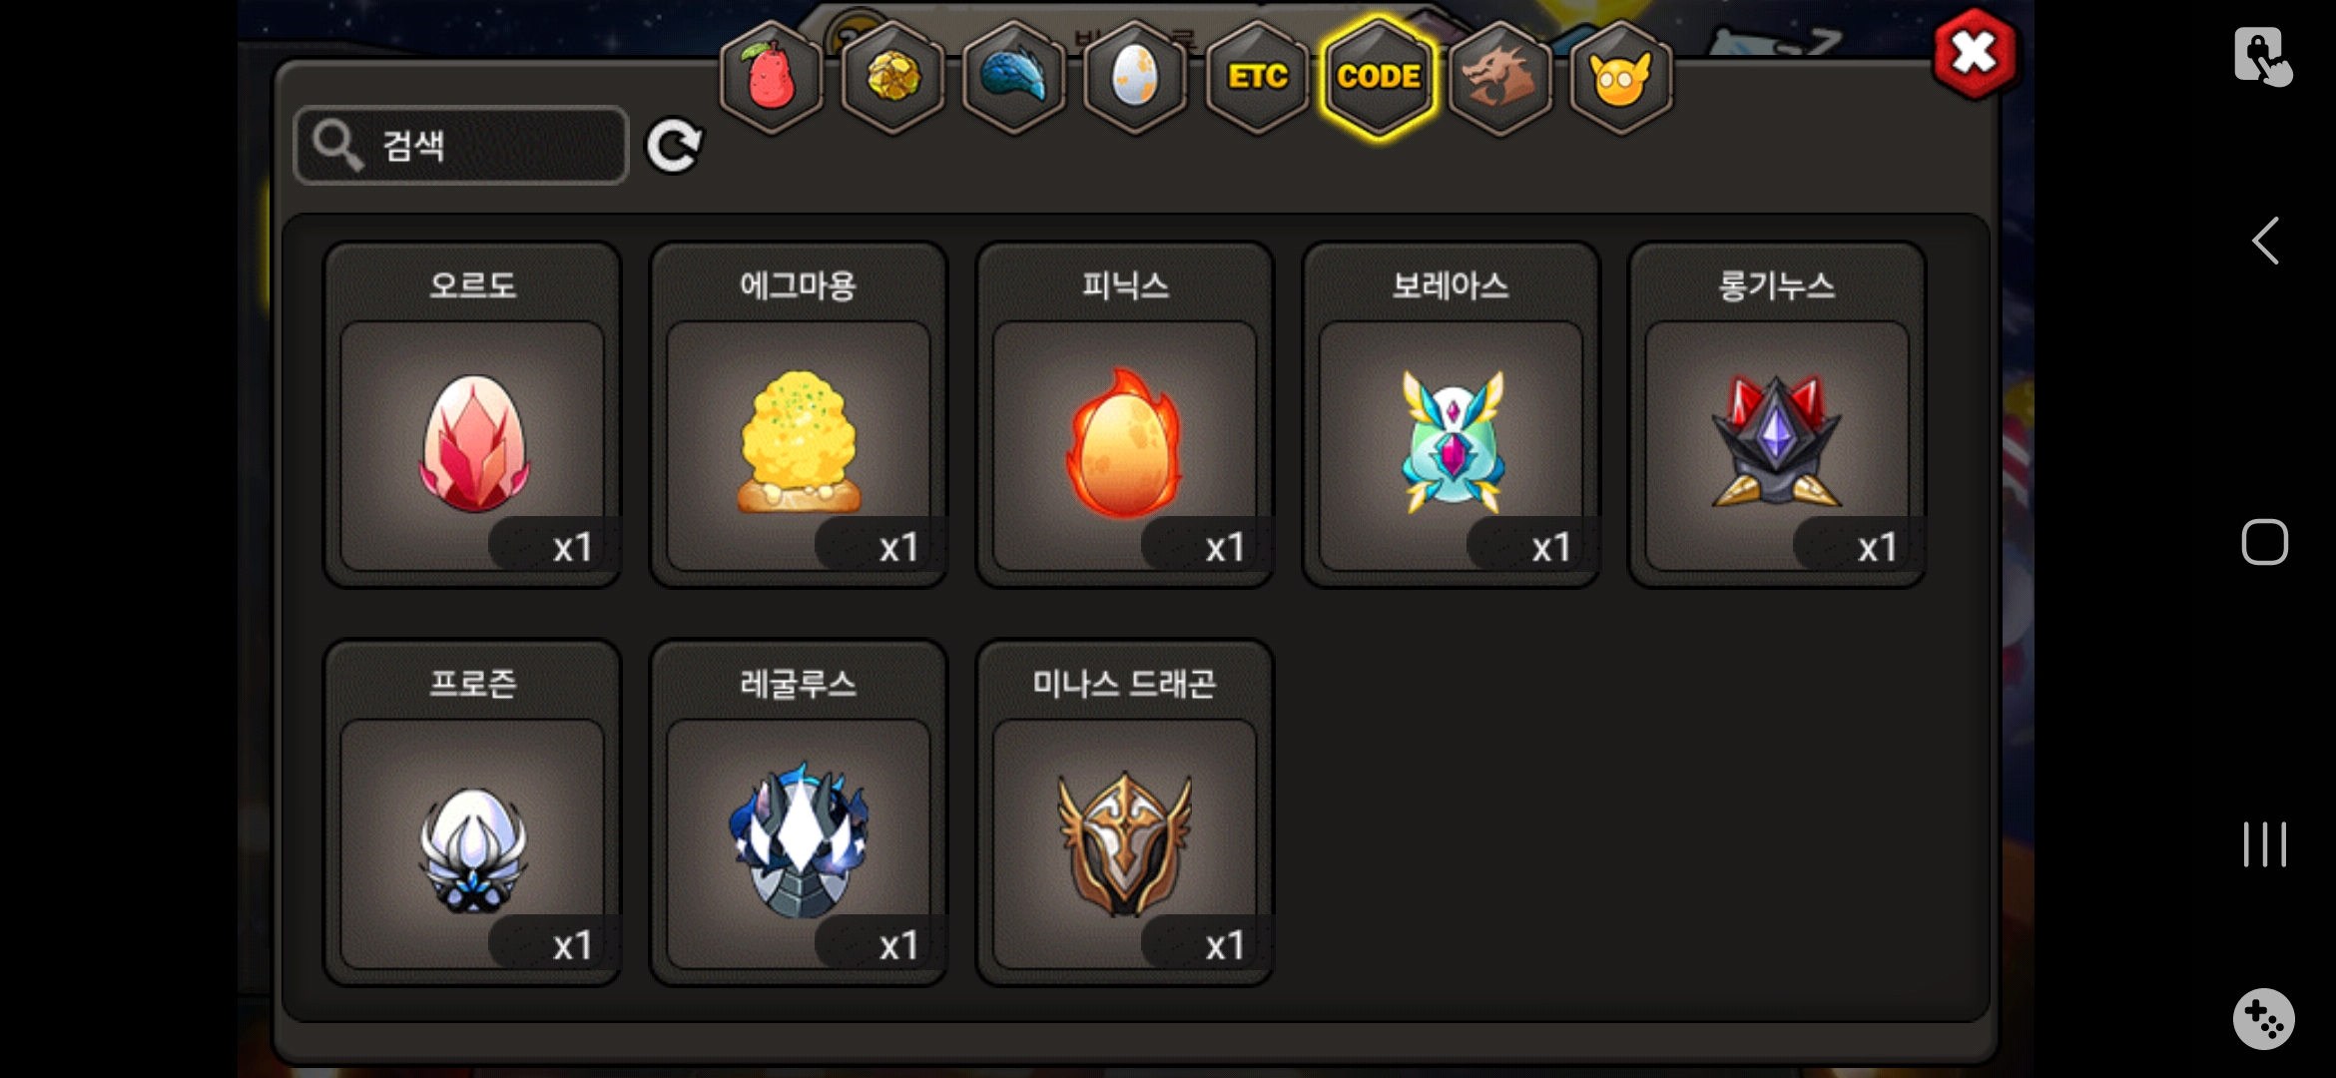The height and width of the screenshot is (1078, 2336).
Task: Switch to the blue dragon head tab
Action: point(1013,78)
